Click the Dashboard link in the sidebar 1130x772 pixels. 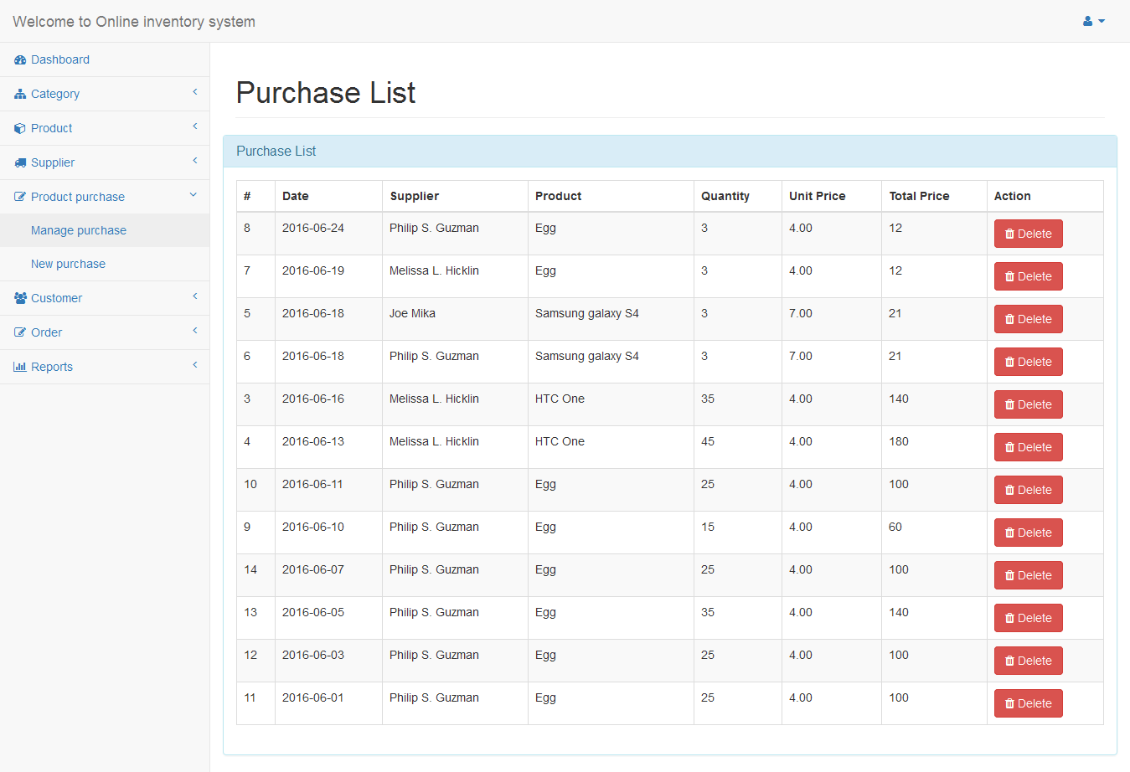59,59
